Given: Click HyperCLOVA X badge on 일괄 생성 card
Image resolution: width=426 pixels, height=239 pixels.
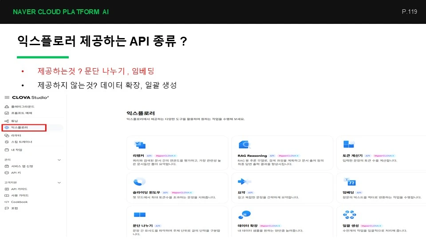Looking at the screenshot, I should pos(371,226).
